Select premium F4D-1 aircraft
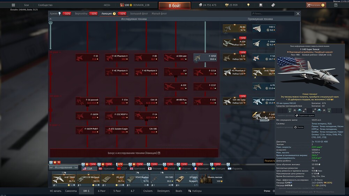Image resolution: width=349 pixels, height=196 pixels. (264, 29)
